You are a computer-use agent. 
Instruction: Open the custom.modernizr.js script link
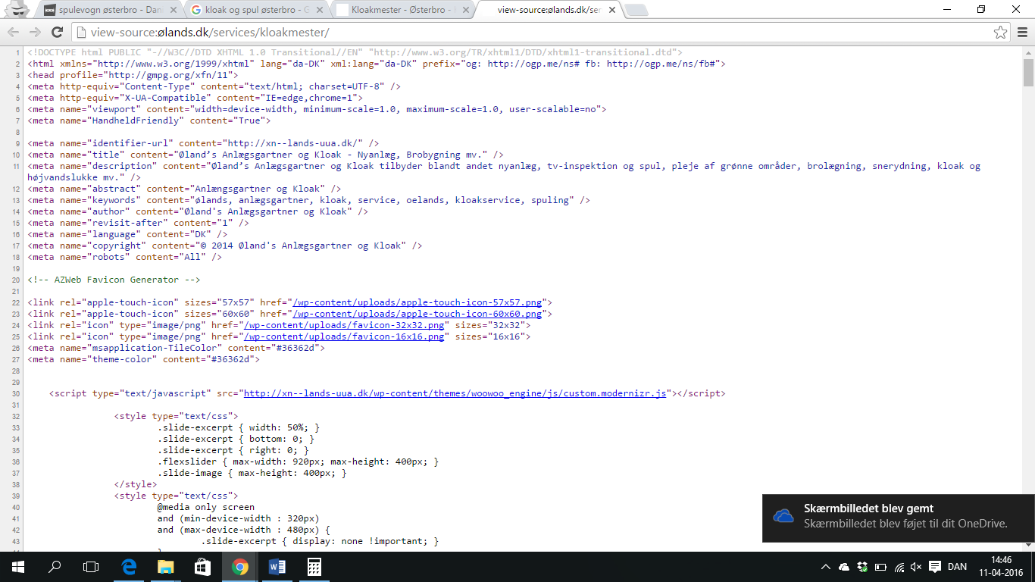click(455, 393)
